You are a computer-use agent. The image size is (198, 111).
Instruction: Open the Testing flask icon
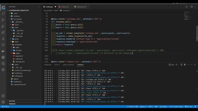(x=3, y=39)
